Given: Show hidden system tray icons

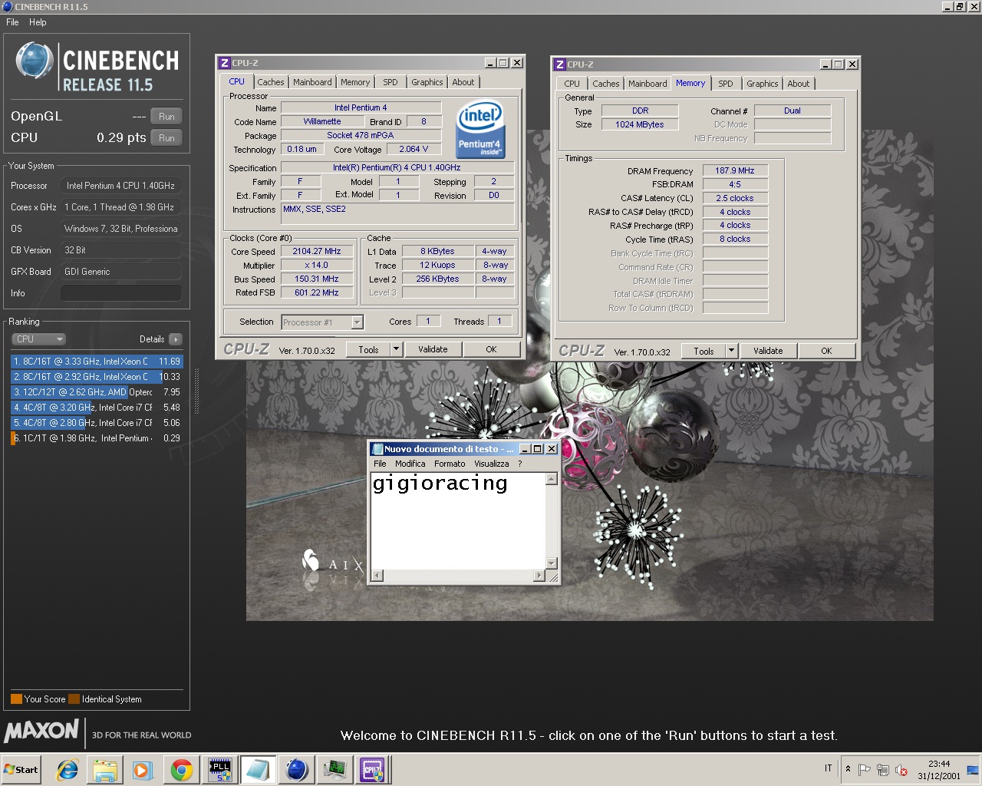Looking at the screenshot, I should pyautogui.click(x=848, y=768).
